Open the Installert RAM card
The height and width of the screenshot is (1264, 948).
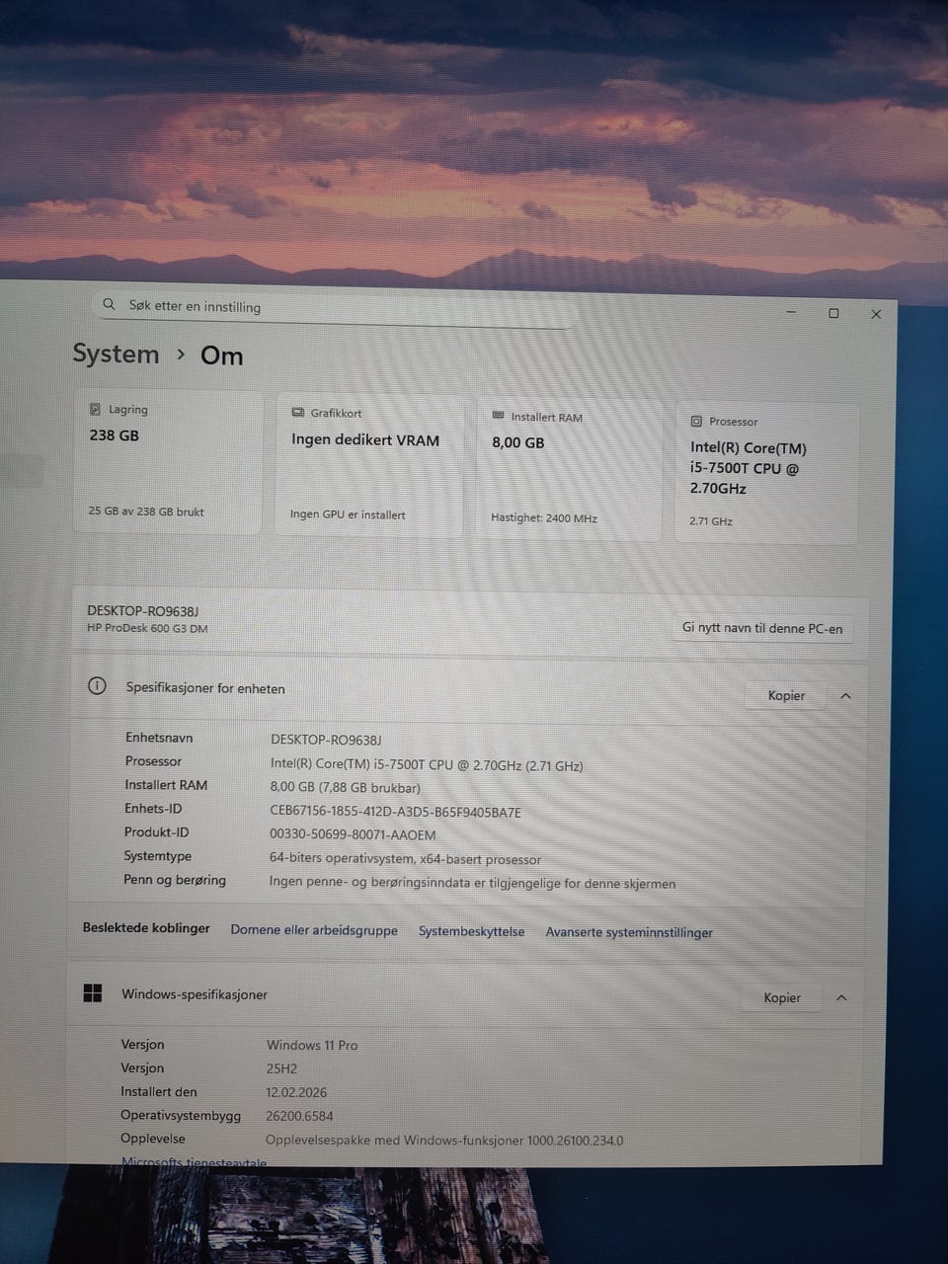coord(568,469)
